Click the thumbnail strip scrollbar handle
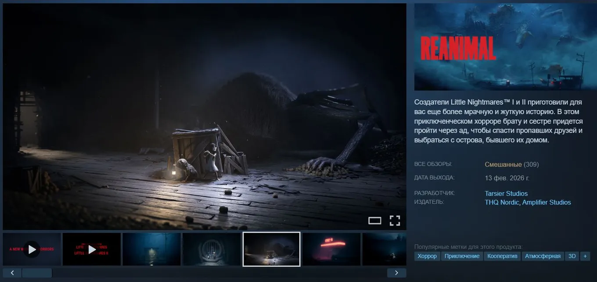597x282 pixels. click(x=37, y=273)
